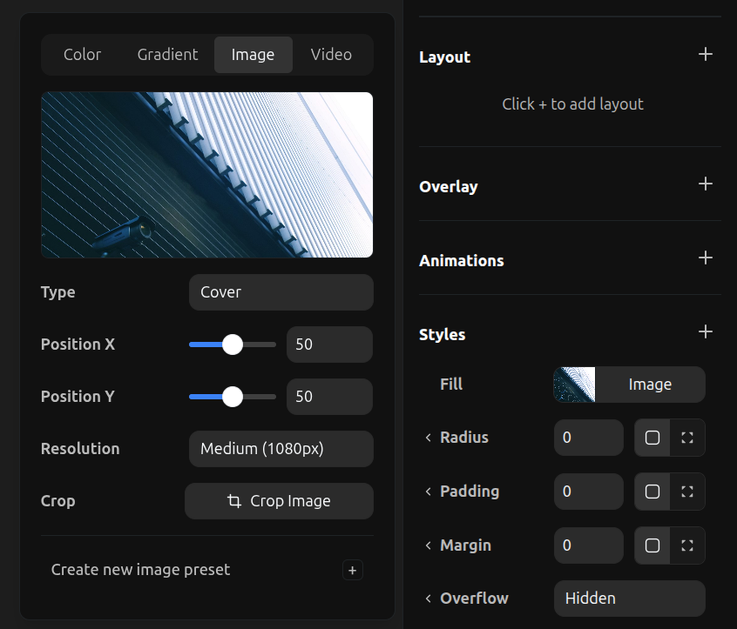Click the Position Y value input field
The width and height of the screenshot is (737, 629).
point(328,397)
